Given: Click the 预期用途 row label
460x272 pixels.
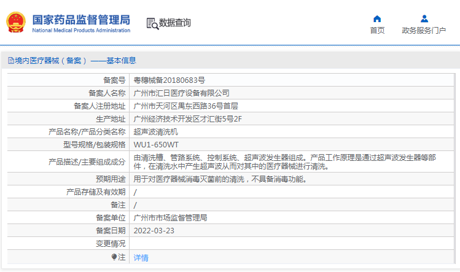Looking at the screenshot, I should click(x=111, y=179).
